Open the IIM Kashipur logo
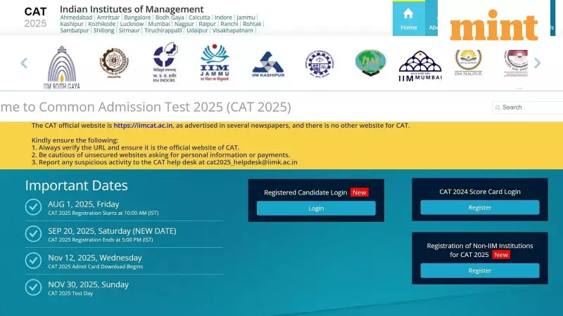Screen dimensions: 563x316 [268, 65]
